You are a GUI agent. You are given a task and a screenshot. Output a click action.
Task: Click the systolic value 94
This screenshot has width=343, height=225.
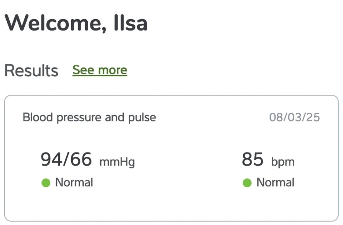(x=51, y=159)
